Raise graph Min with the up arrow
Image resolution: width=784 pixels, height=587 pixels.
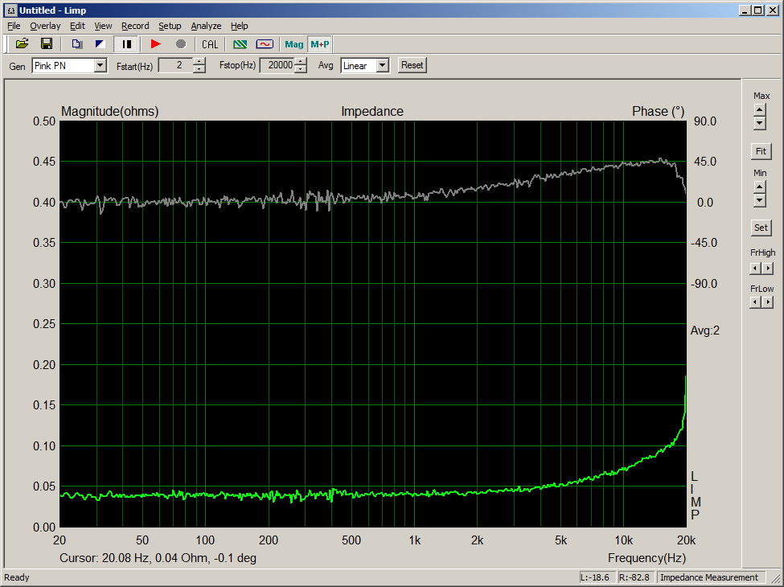[x=760, y=187]
